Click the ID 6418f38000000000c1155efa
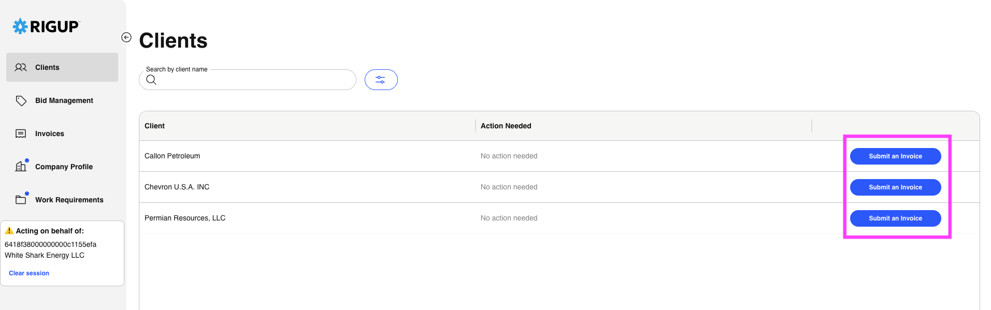Screen dimensions: 991x310 coord(50,244)
